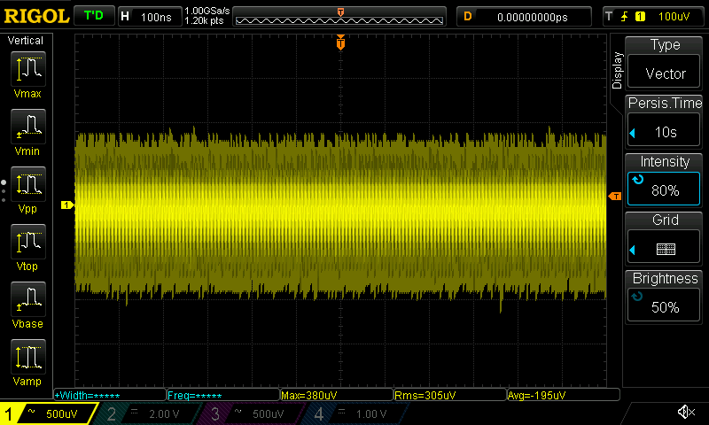The height and width of the screenshot is (425, 709).
Task: Open the Grid style selector
Action: (665, 236)
